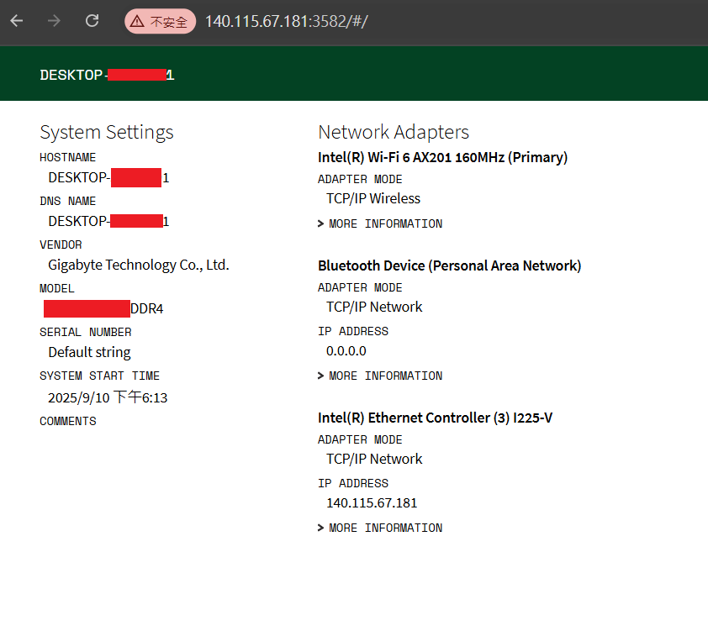The width and height of the screenshot is (708, 636).
Task: Select the Bluetooth Device (Personal Area Network) title
Action: 449,265
